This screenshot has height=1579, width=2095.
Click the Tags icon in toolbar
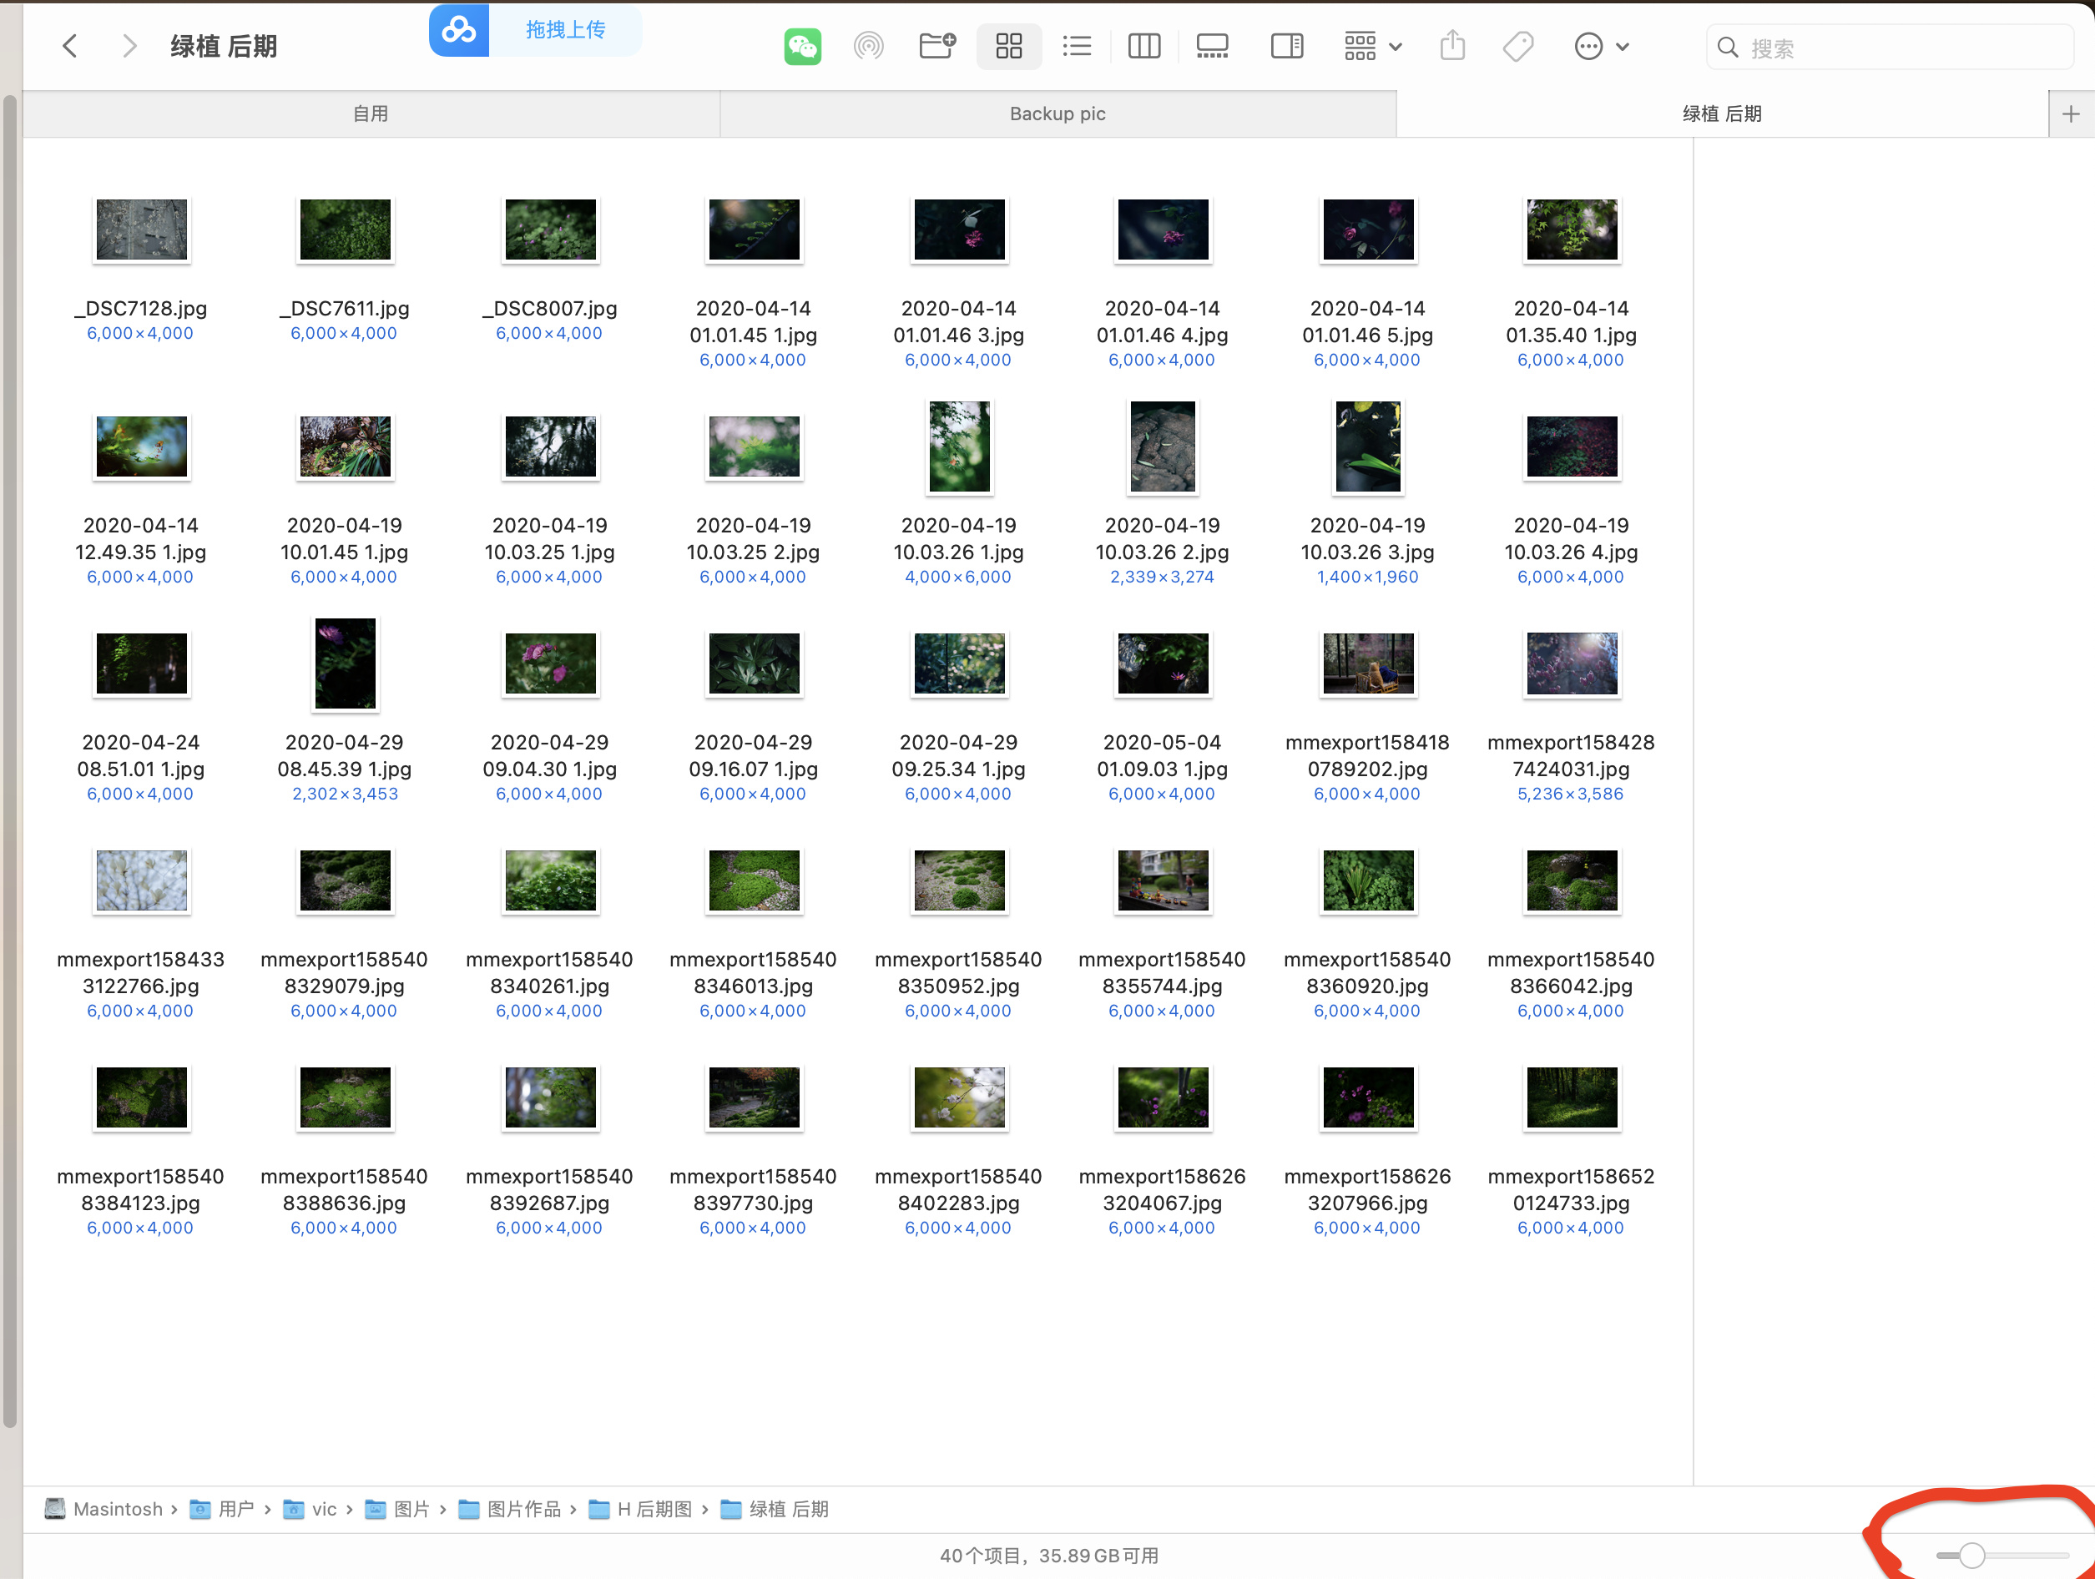pos(1517,47)
